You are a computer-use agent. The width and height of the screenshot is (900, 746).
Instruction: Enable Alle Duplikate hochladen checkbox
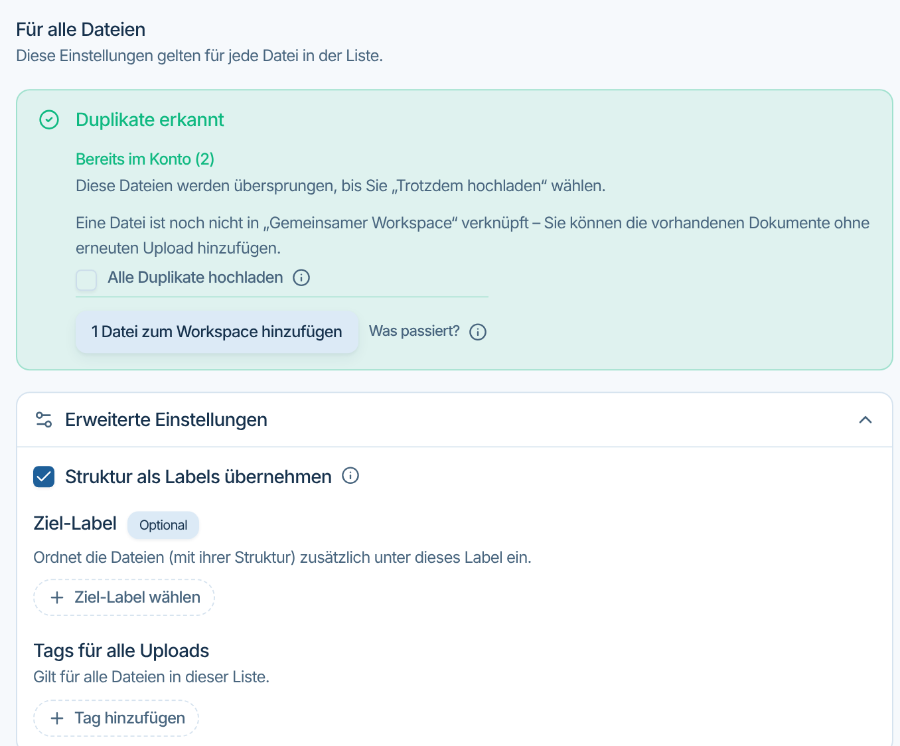86,279
